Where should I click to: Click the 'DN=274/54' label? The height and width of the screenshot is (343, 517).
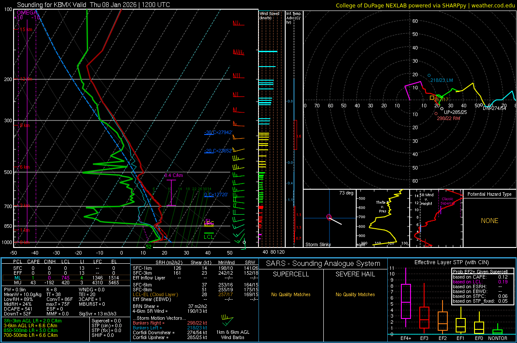pyautogui.click(x=494, y=108)
